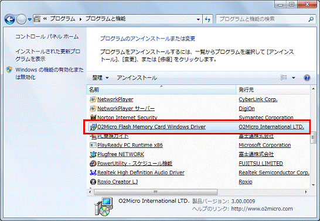Minimize the プログラムと機能 window
This screenshot has height=221, width=320.
pyautogui.click(x=281, y=5)
